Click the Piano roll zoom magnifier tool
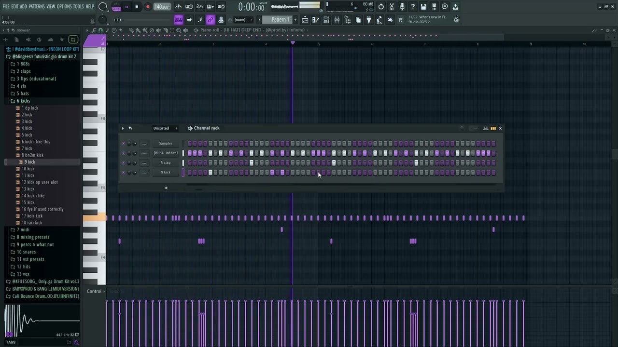618x347 pixels. [x=179, y=30]
